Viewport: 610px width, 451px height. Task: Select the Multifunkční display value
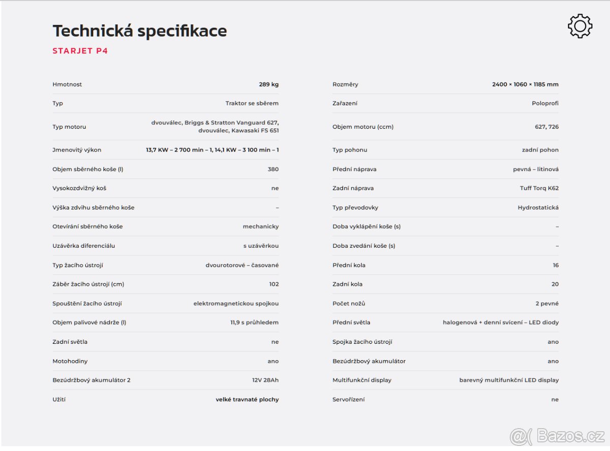[x=509, y=380]
